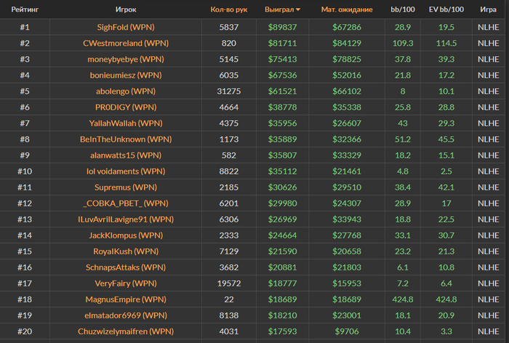Select EV bb/100 value 29.3
The image size is (509, 343).
[x=446, y=123]
